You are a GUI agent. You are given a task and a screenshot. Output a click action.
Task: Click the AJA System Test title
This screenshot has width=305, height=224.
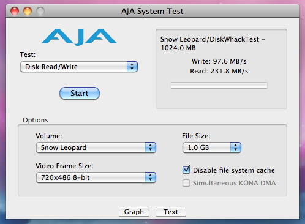coord(152,11)
